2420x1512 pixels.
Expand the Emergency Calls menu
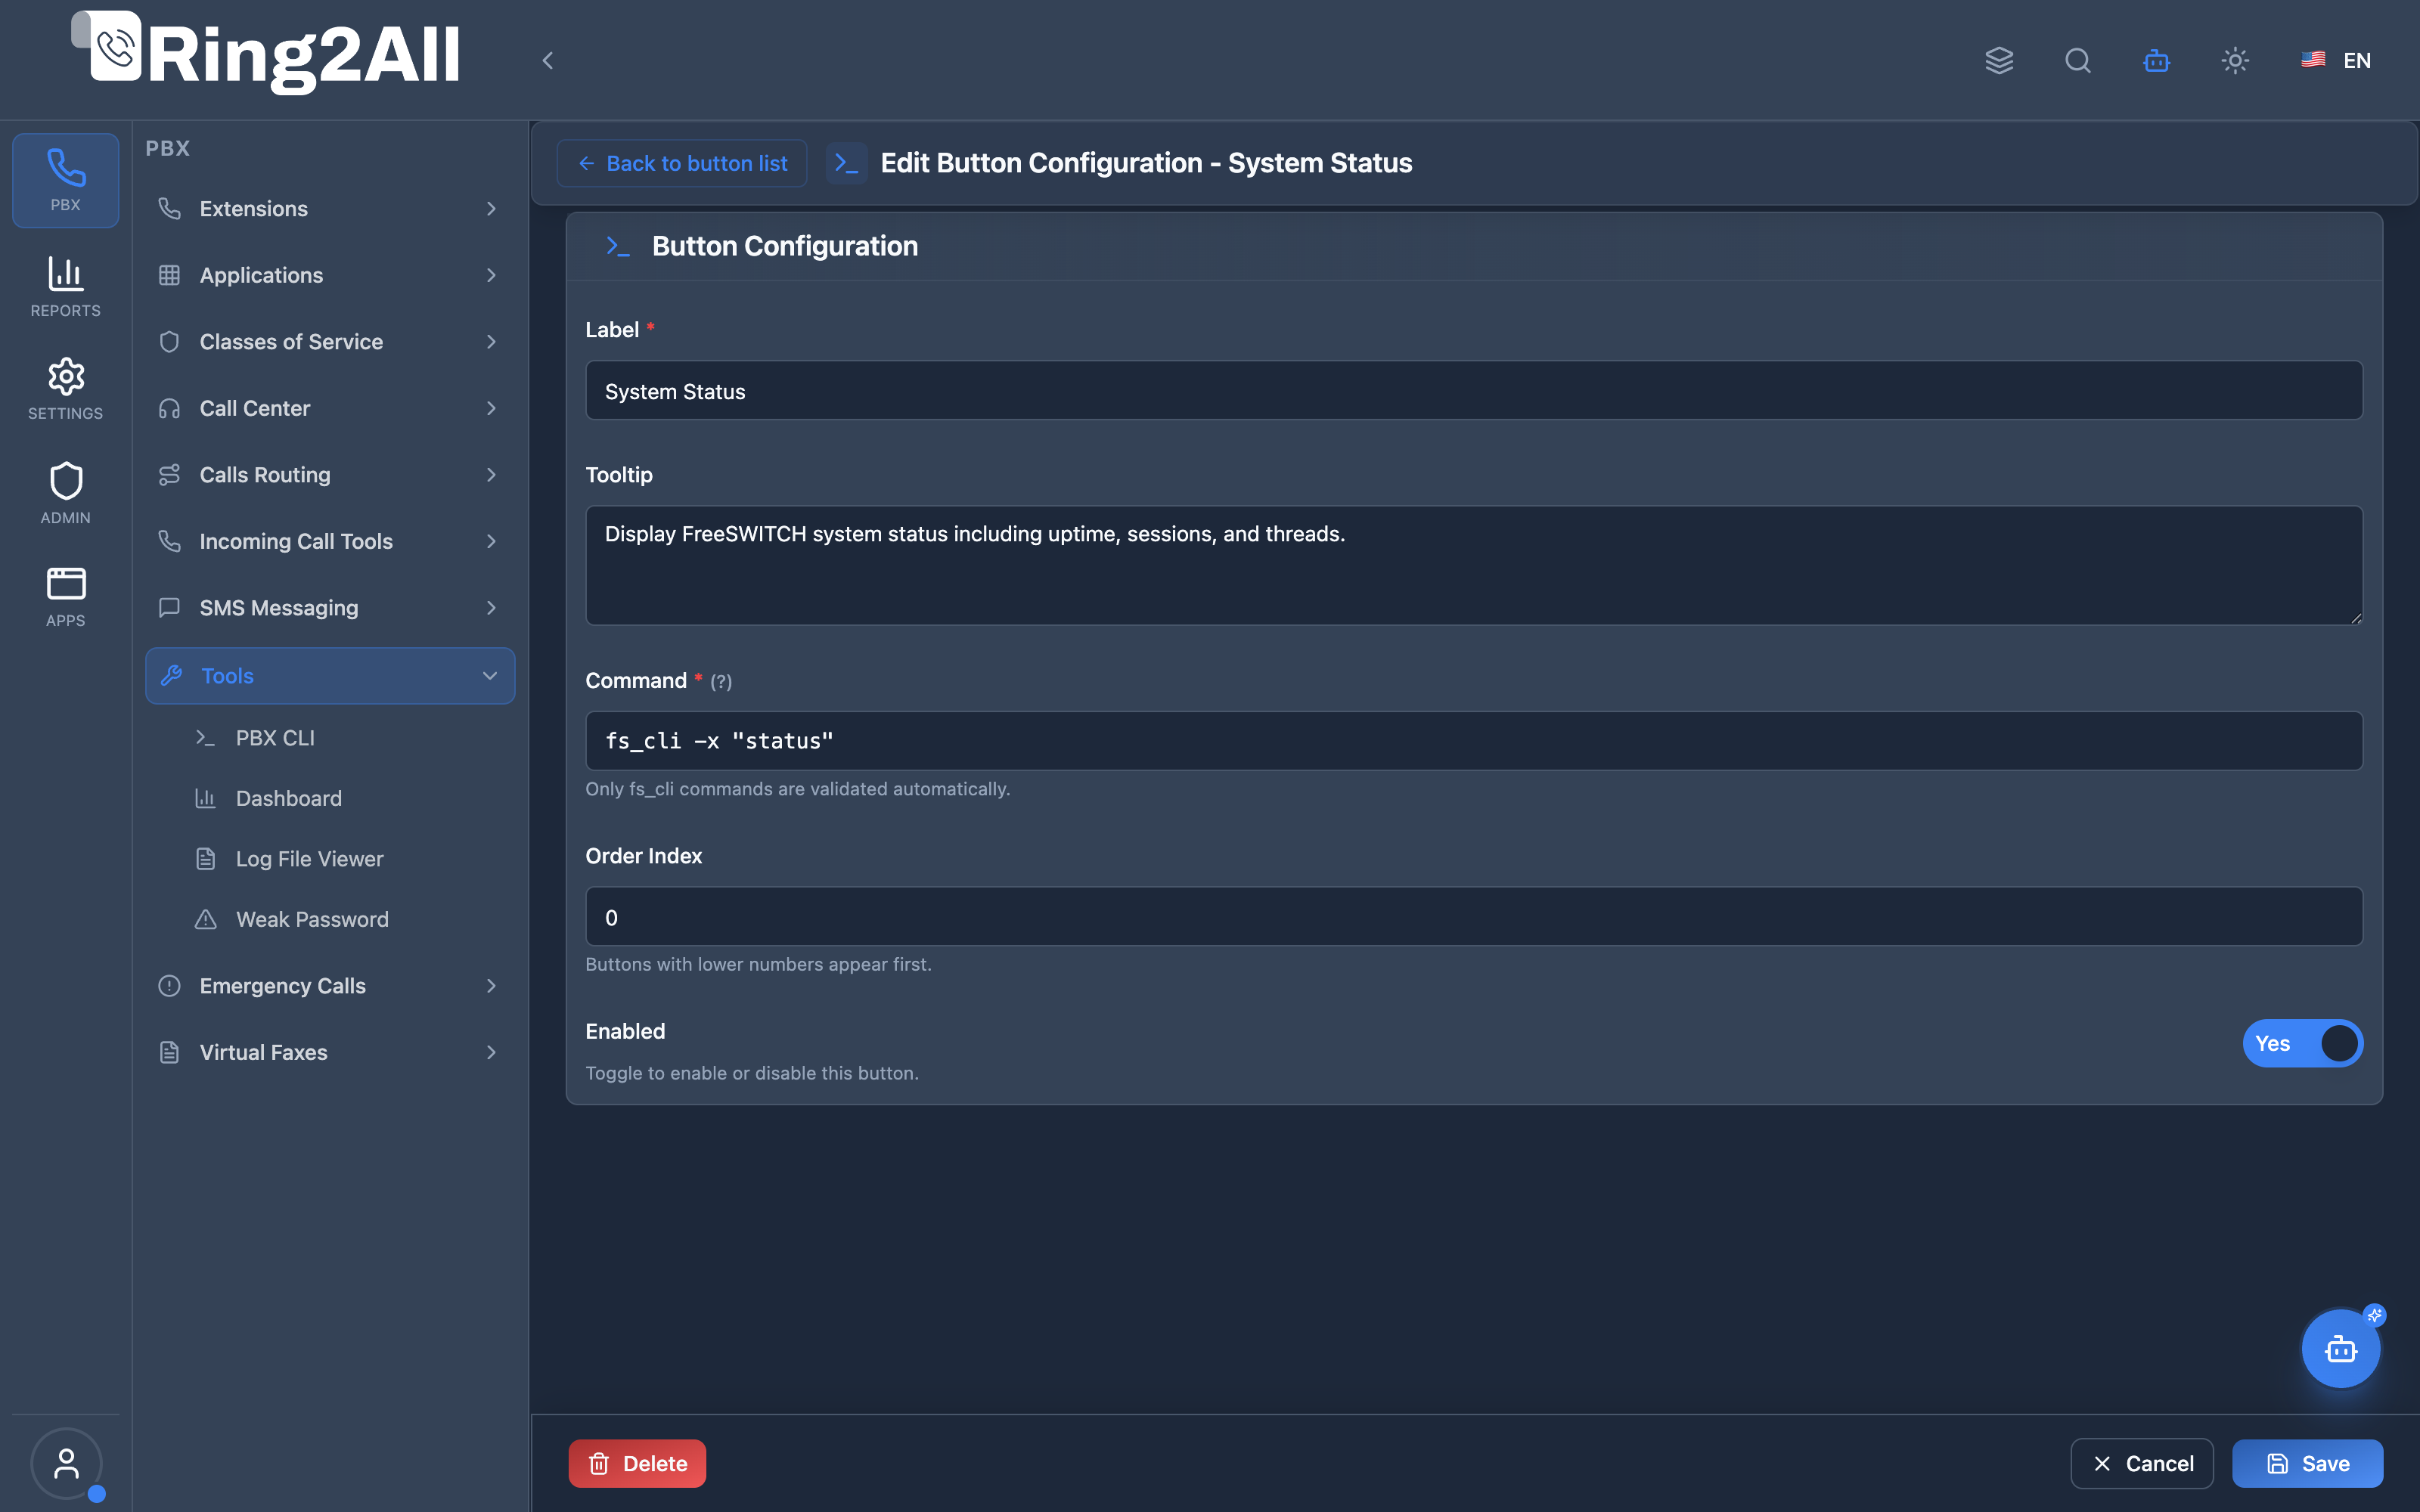click(329, 985)
